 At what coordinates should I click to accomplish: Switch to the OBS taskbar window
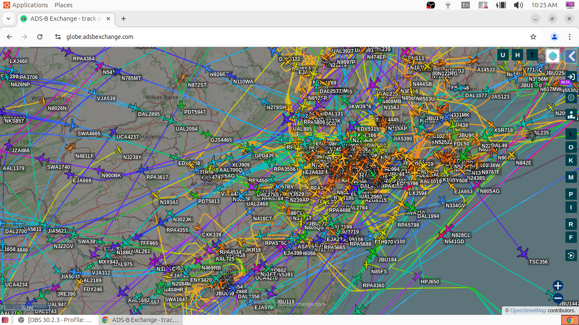coord(55,320)
